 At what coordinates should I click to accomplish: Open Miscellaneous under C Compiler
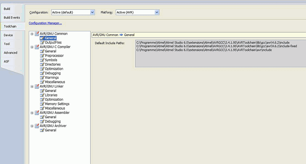pos(55,82)
